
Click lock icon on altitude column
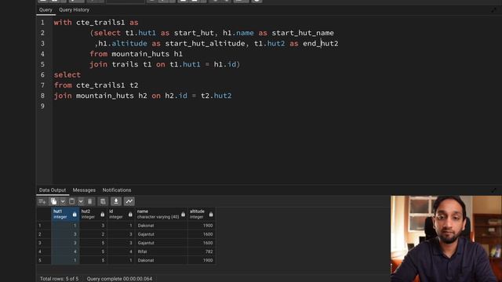pos(211,214)
